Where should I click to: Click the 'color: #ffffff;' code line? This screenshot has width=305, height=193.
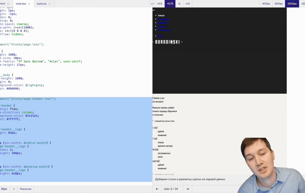(10, 119)
